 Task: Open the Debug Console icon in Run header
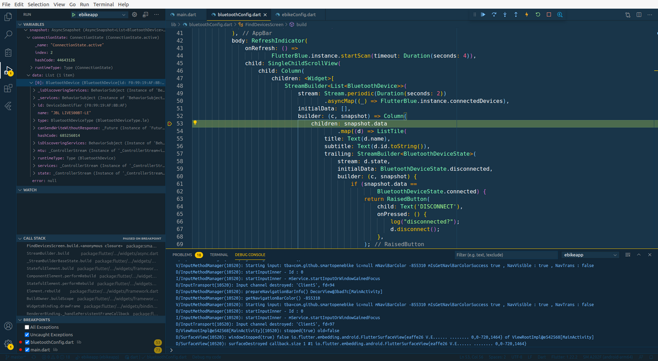tap(145, 15)
